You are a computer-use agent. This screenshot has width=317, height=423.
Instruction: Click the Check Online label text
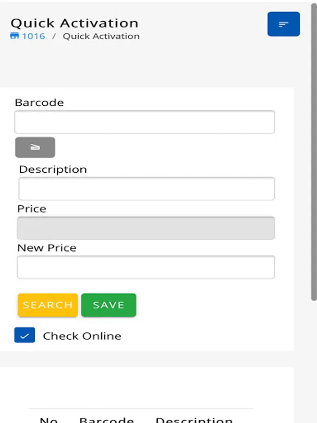point(82,336)
